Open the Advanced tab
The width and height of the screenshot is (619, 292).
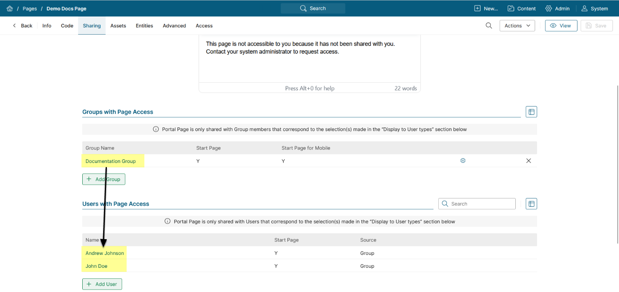point(174,26)
